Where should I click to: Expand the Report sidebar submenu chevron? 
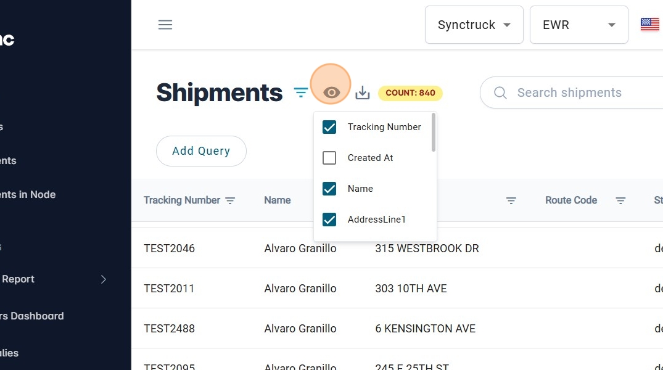tap(103, 279)
